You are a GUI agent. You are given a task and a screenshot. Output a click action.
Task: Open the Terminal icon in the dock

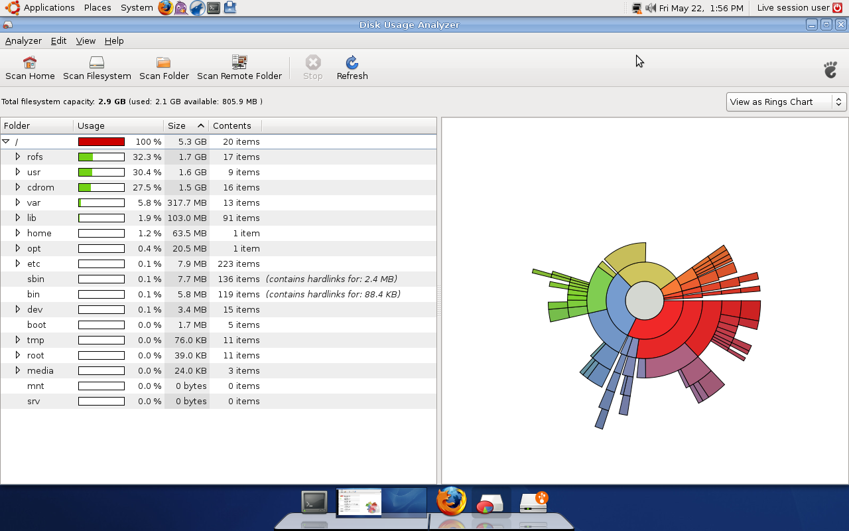click(x=314, y=502)
